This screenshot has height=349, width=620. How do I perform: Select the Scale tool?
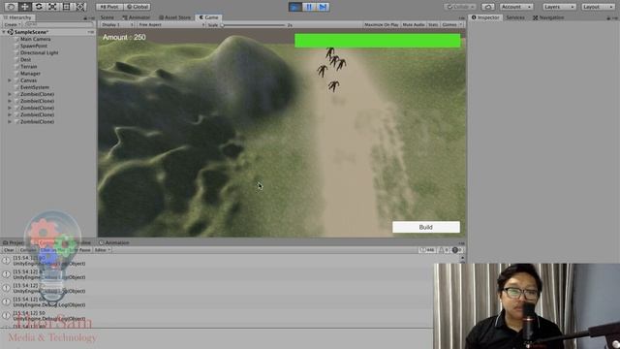tap(52, 7)
